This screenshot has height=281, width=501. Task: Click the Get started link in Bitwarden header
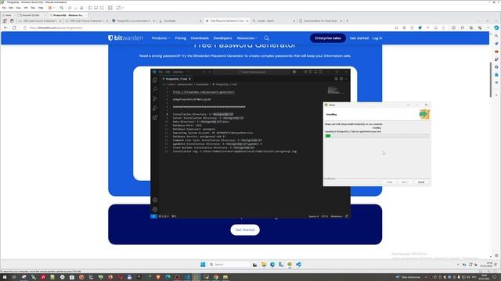pos(359,38)
